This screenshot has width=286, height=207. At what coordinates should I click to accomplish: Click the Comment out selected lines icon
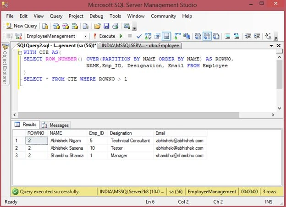tap(227, 36)
